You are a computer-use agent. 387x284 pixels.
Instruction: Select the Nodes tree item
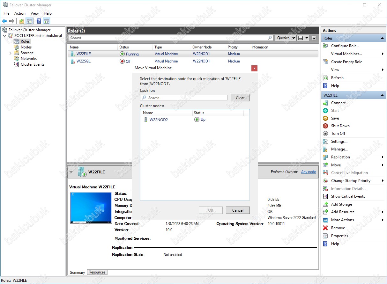click(26, 47)
